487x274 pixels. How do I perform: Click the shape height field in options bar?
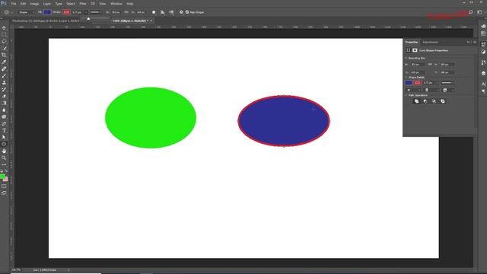(x=141, y=12)
